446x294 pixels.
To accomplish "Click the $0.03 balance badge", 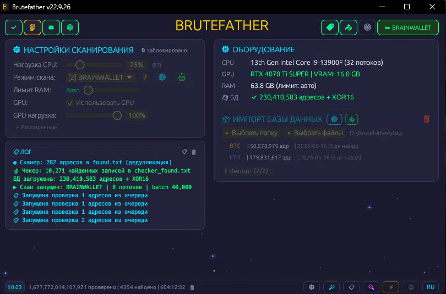I will [x=15, y=287].
